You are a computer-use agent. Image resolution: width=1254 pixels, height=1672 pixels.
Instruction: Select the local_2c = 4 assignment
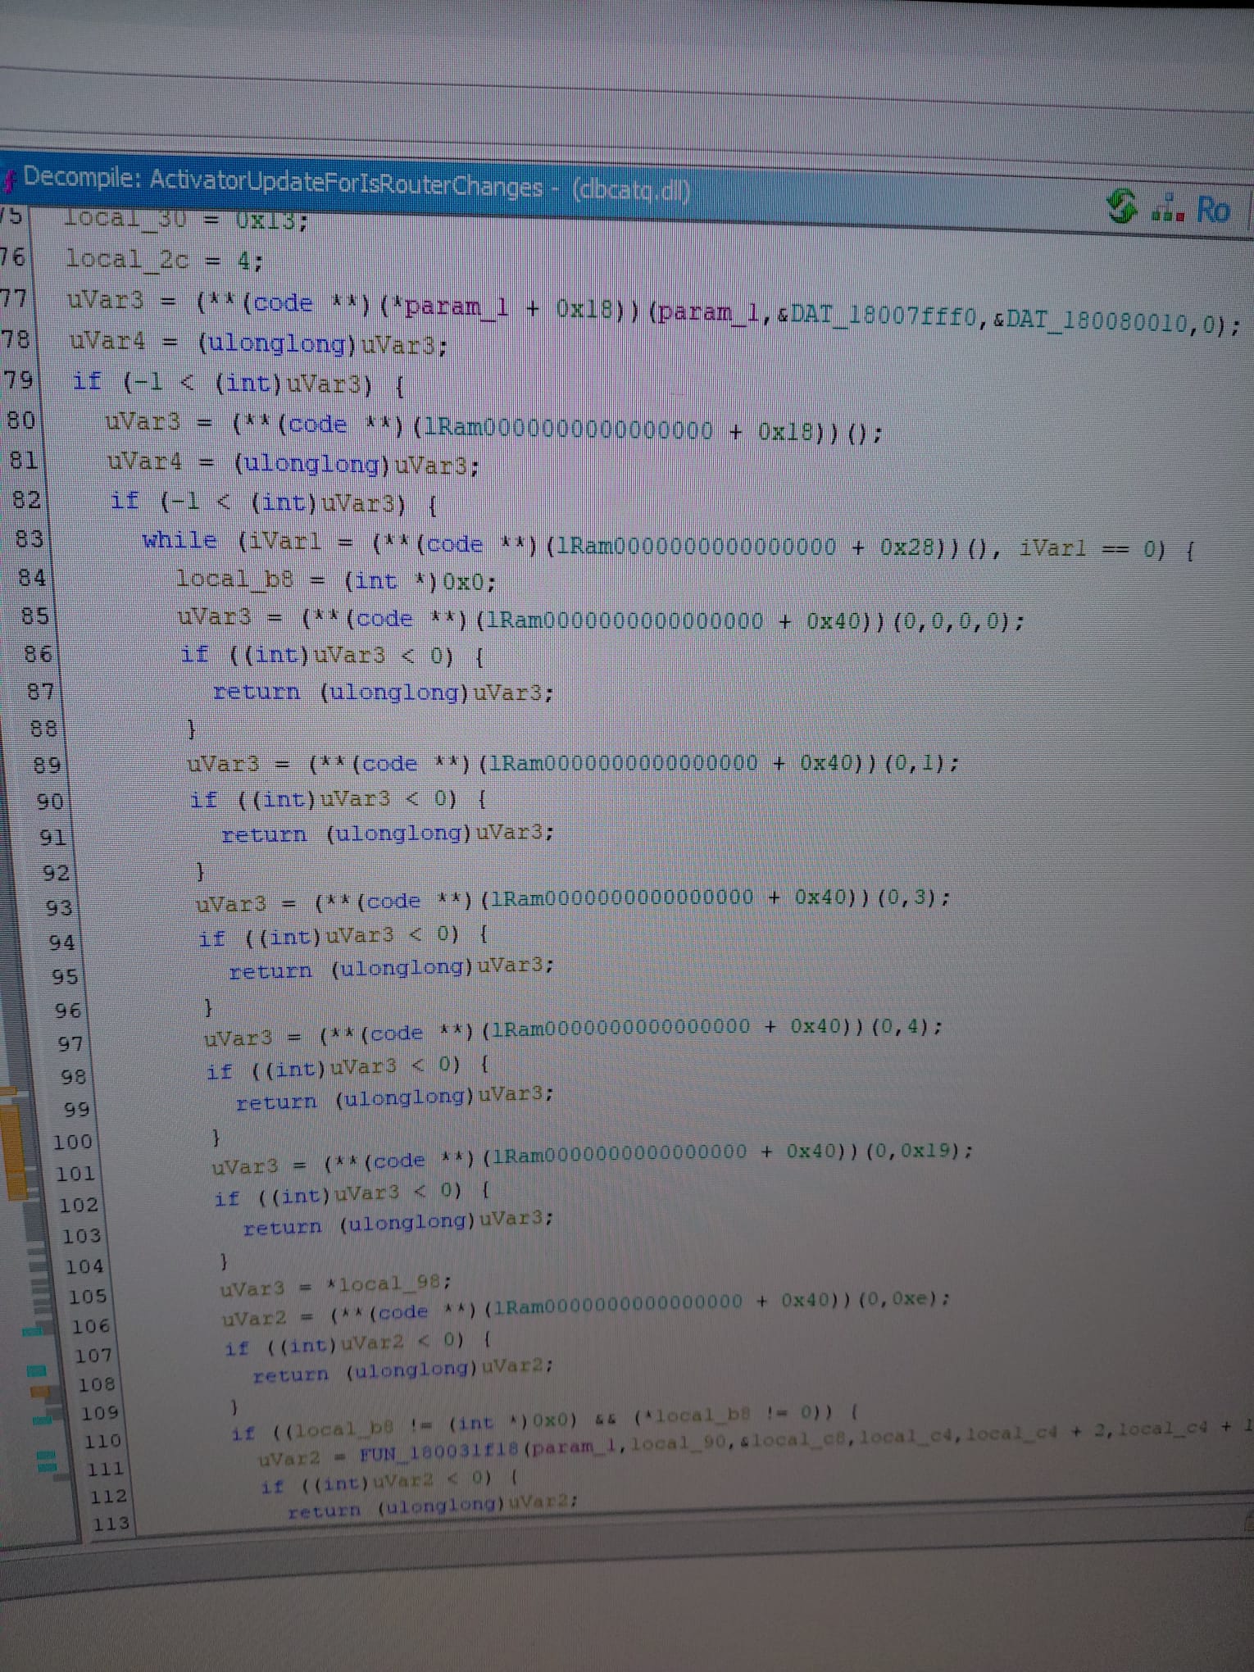click(x=164, y=260)
